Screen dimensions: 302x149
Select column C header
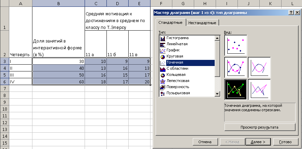tap(96, 3)
